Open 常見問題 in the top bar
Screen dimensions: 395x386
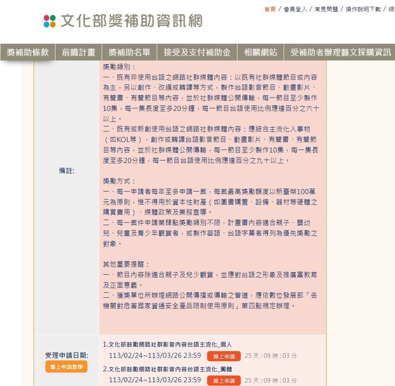coord(326,9)
